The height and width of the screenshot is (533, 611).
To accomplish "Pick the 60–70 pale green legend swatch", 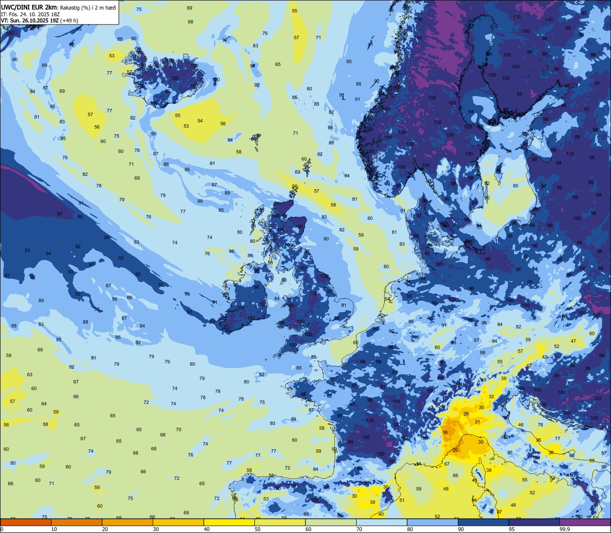I will click(x=331, y=522).
